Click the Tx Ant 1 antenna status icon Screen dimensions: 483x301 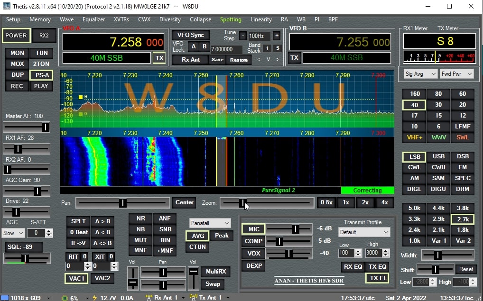click(194, 298)
